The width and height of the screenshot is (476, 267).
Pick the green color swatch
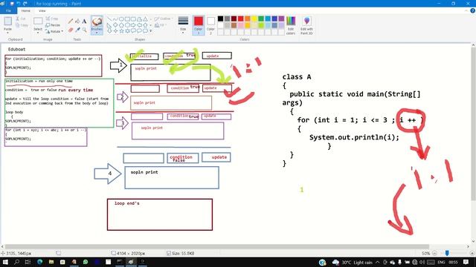click(x=261, y=19)
